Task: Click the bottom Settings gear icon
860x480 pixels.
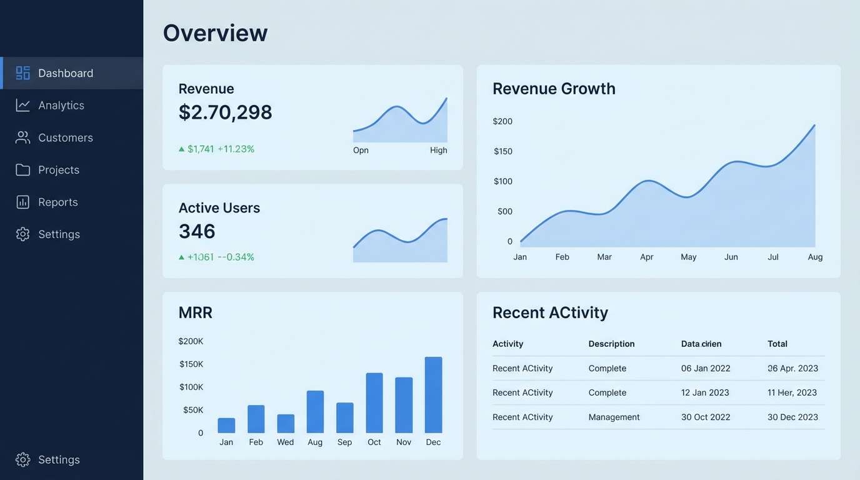Action: click(23, 459)
